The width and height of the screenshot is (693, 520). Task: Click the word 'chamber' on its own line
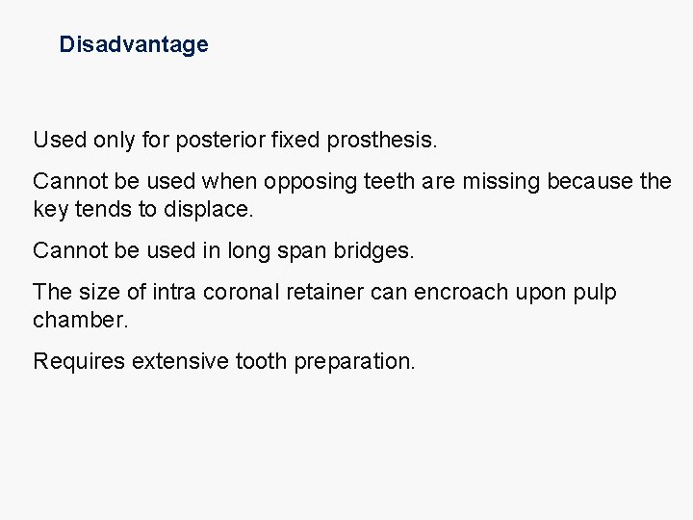click(x=79, y=321)
